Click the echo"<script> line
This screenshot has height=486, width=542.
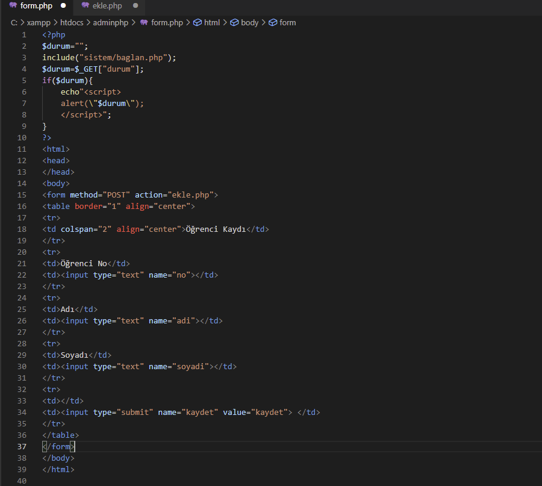coord(90,92)
